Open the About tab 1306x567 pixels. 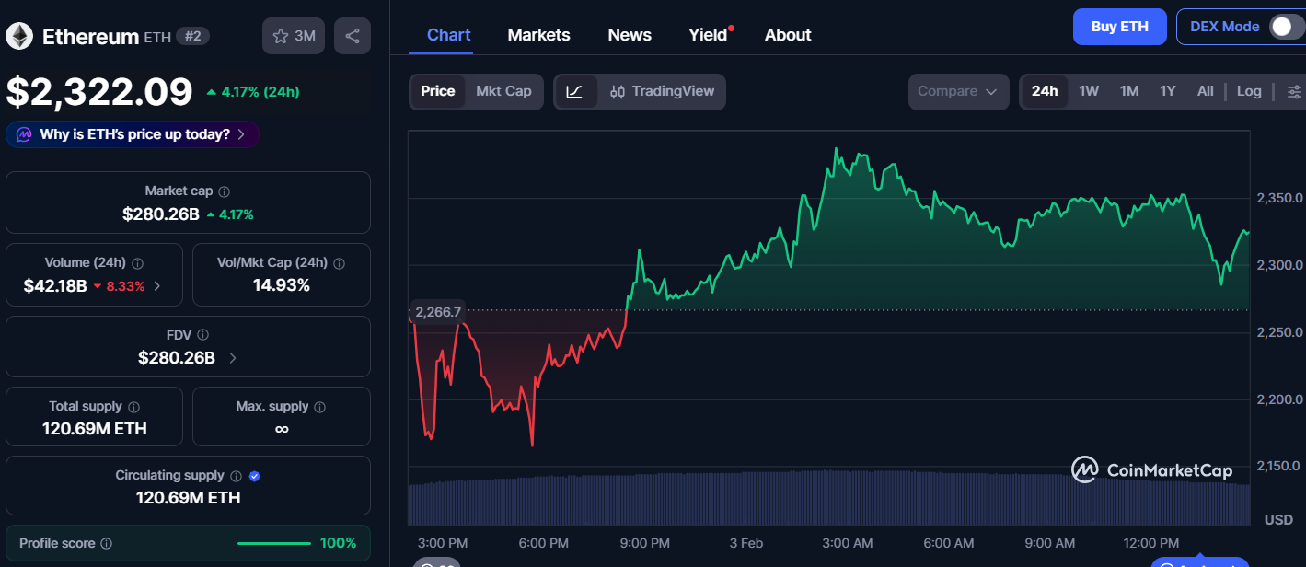click(x=788, y=35)
